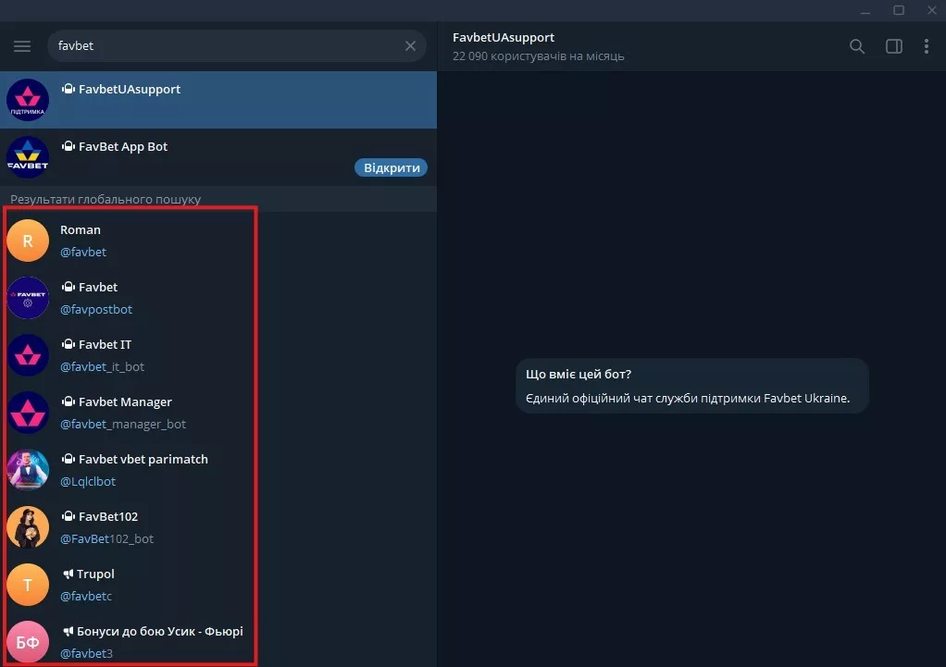This screenshot has width=946, height=667.
Task: Search inside the FavbetUAsupport chat
Action: coord(857,46)
